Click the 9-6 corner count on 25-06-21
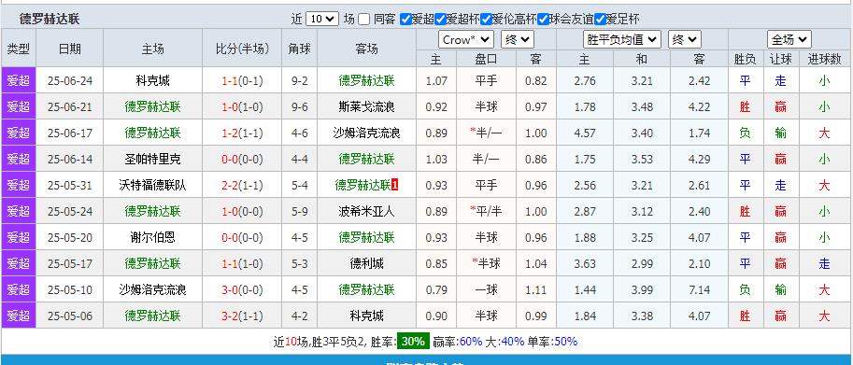This screenshot has height=365, width=853. 299,107
